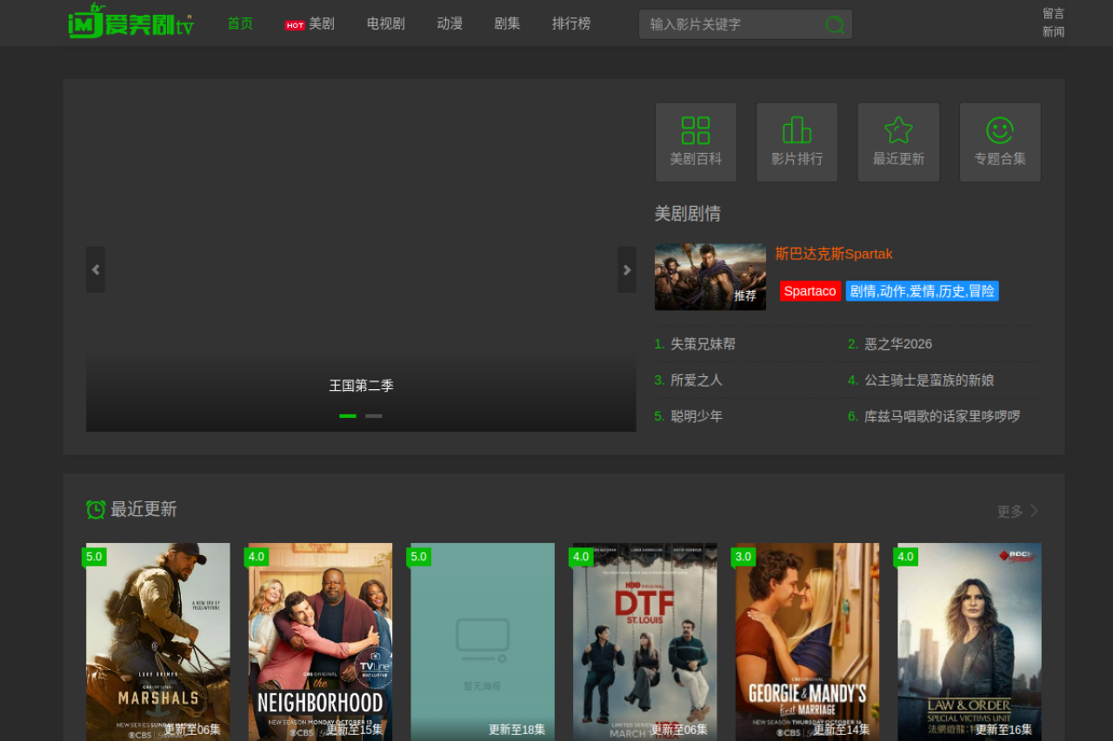Open the 失策兄妹帮 ranked link

point(703,344)
